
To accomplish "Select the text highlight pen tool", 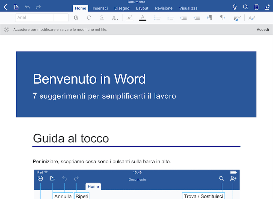I will [x=129, y=18].
